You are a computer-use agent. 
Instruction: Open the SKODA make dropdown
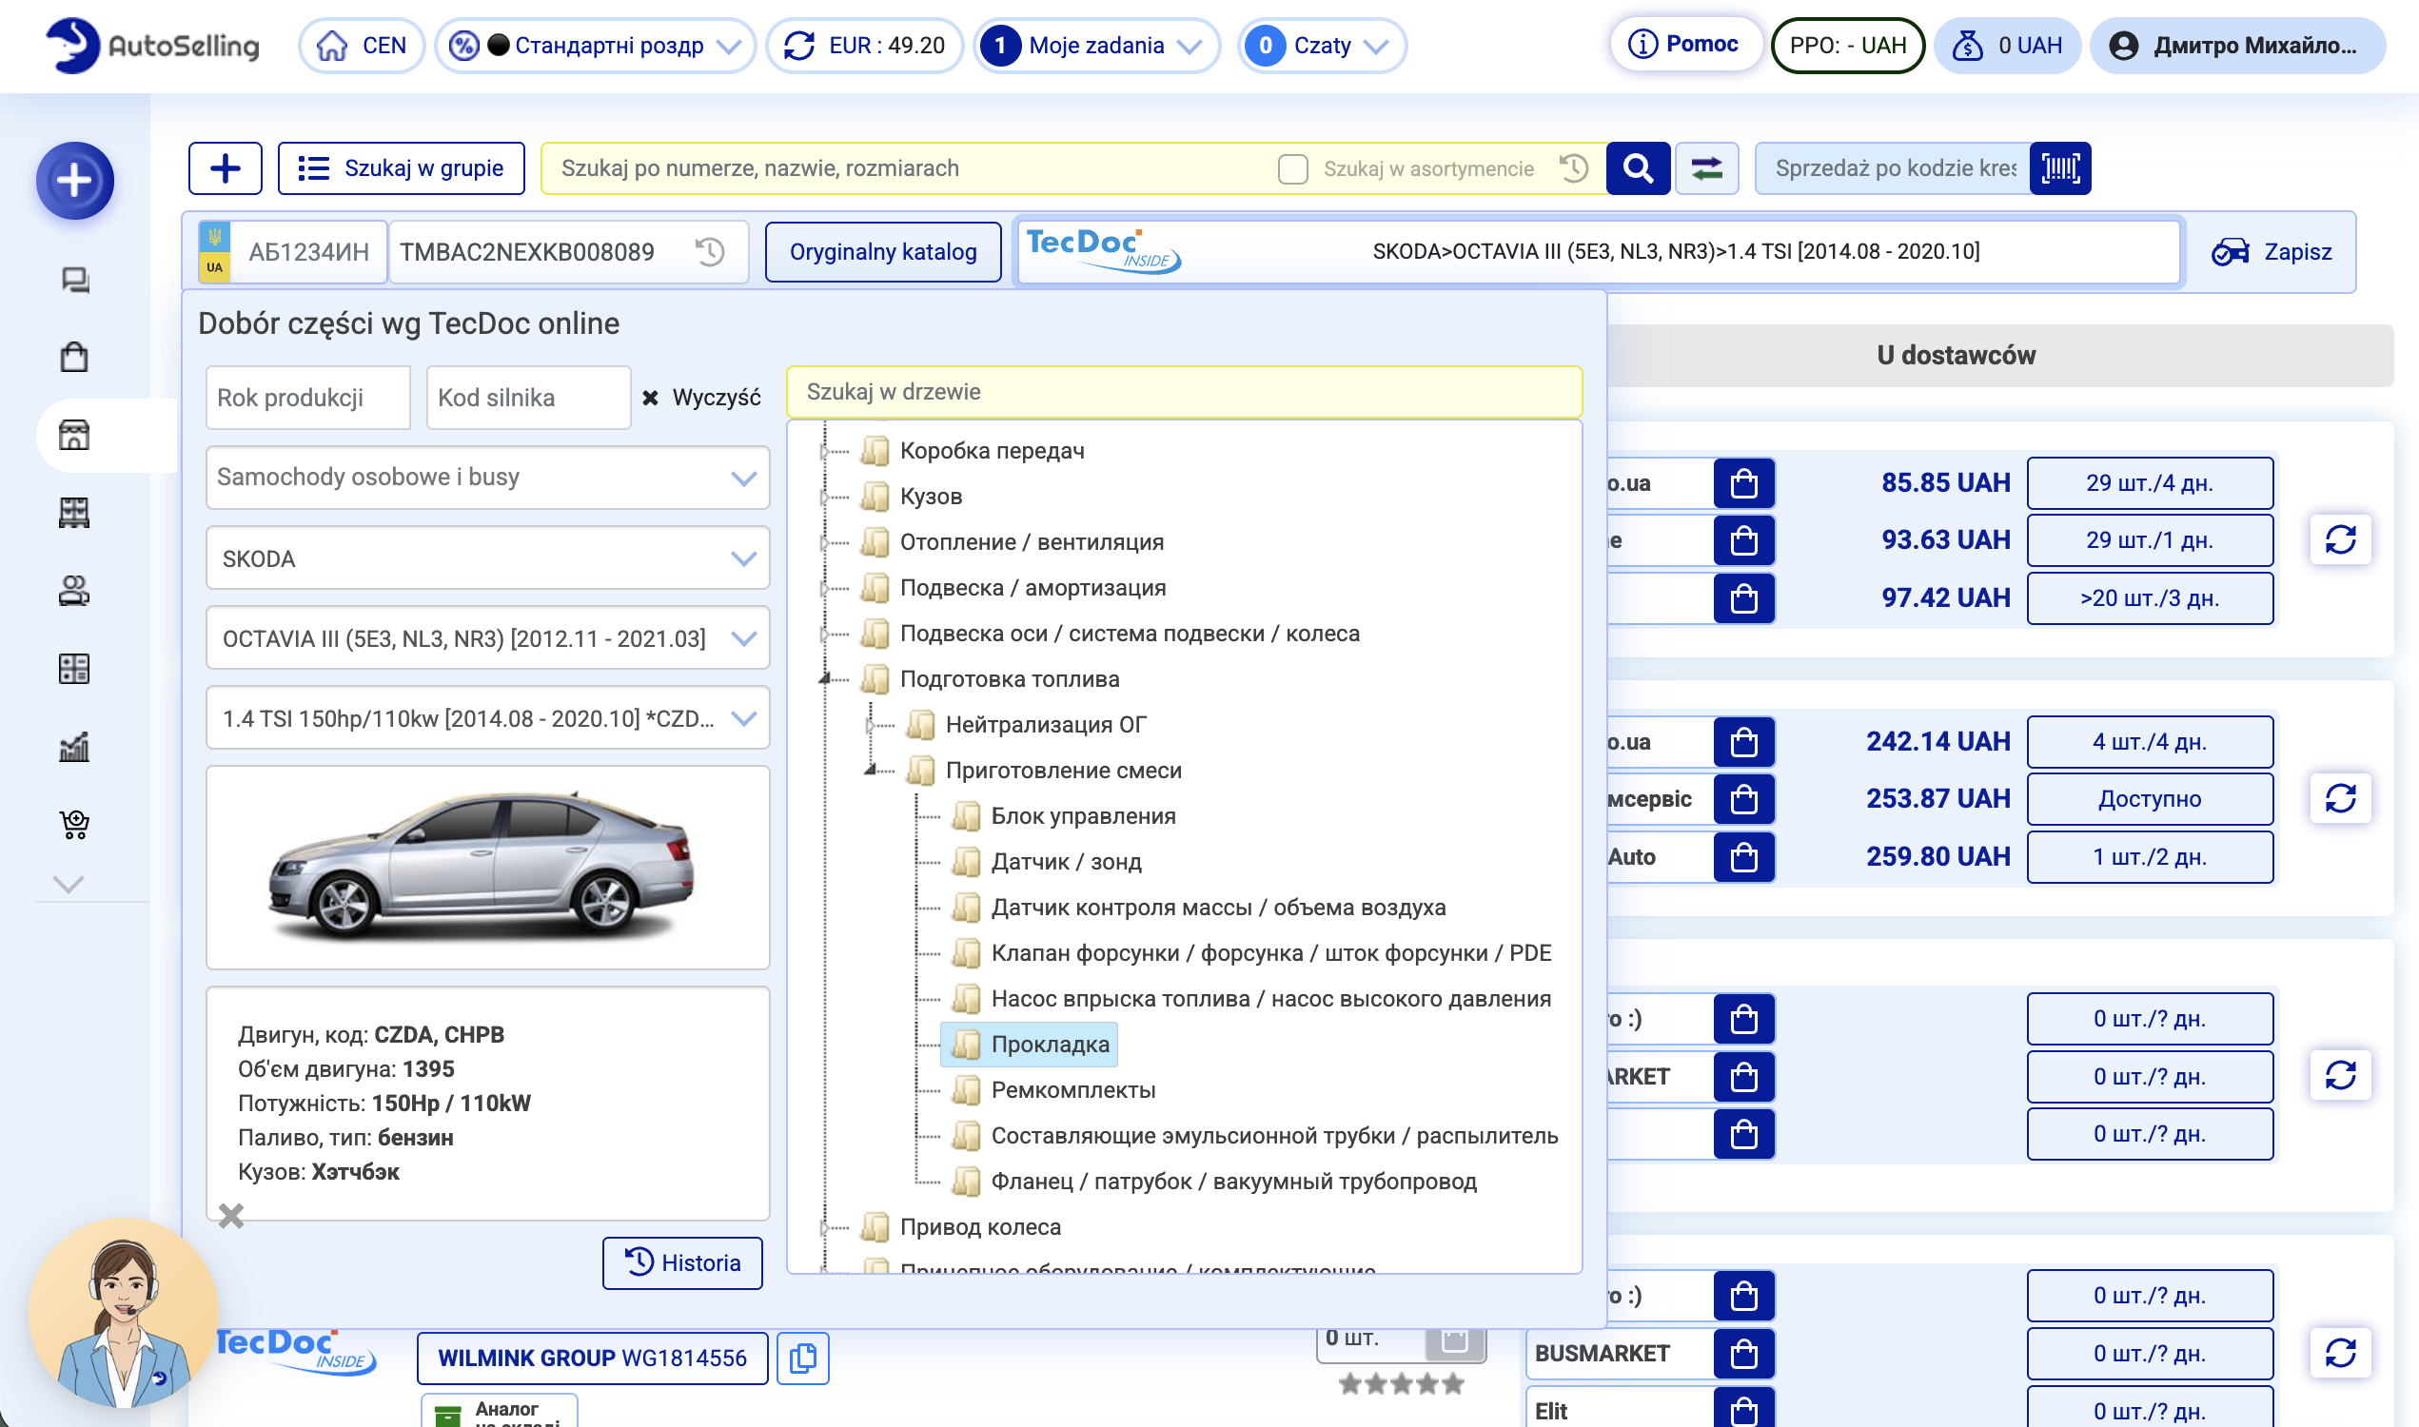tap(486, 558)
